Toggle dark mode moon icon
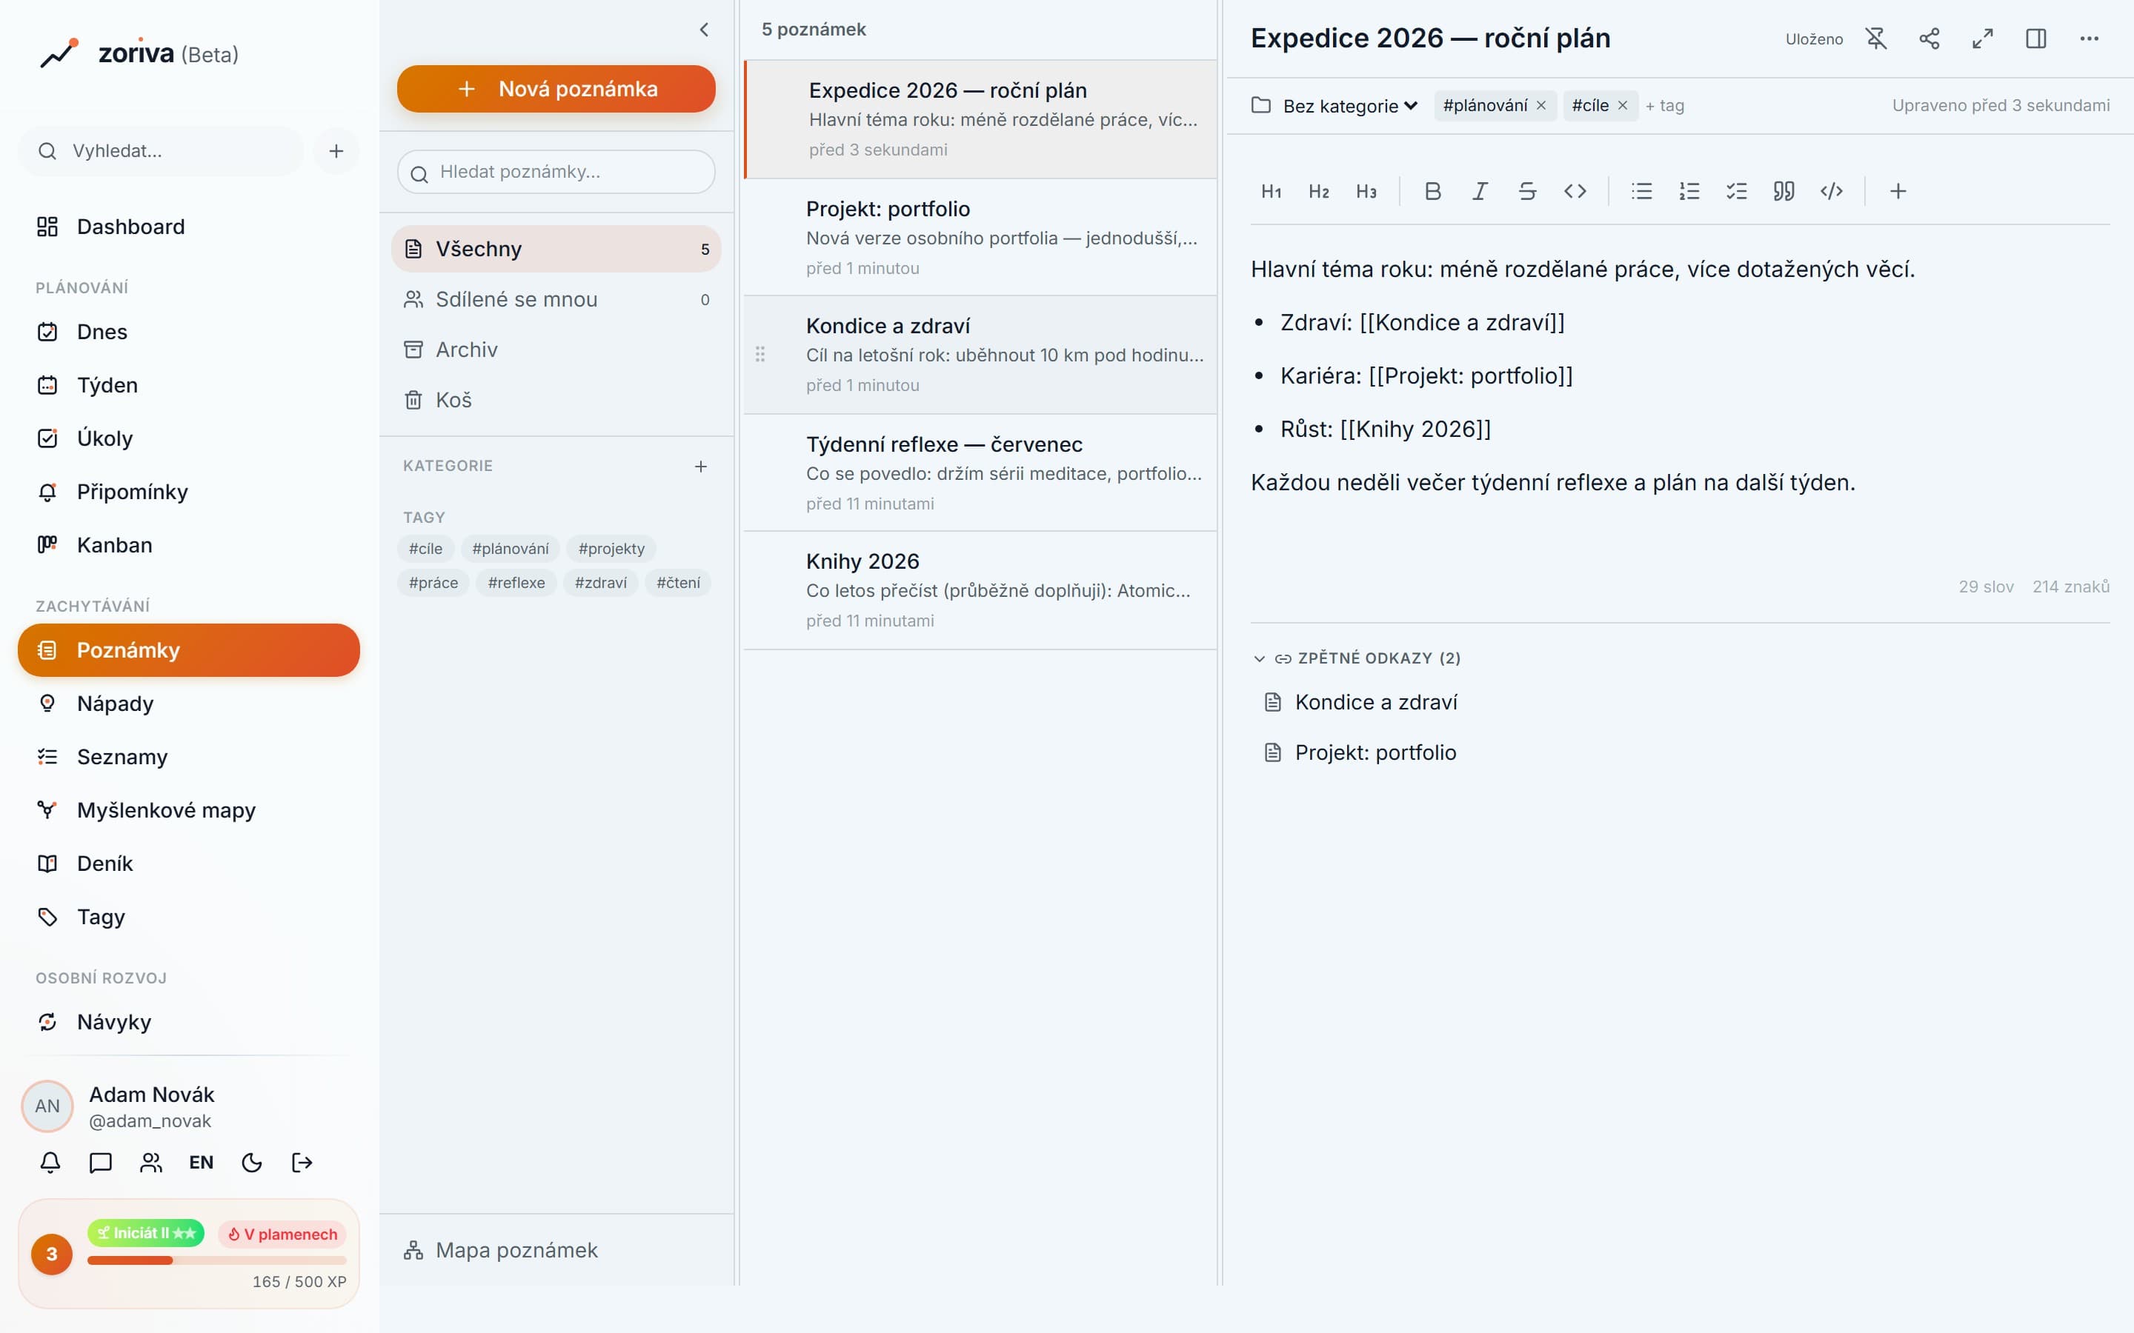 [x=251, y=1163]
